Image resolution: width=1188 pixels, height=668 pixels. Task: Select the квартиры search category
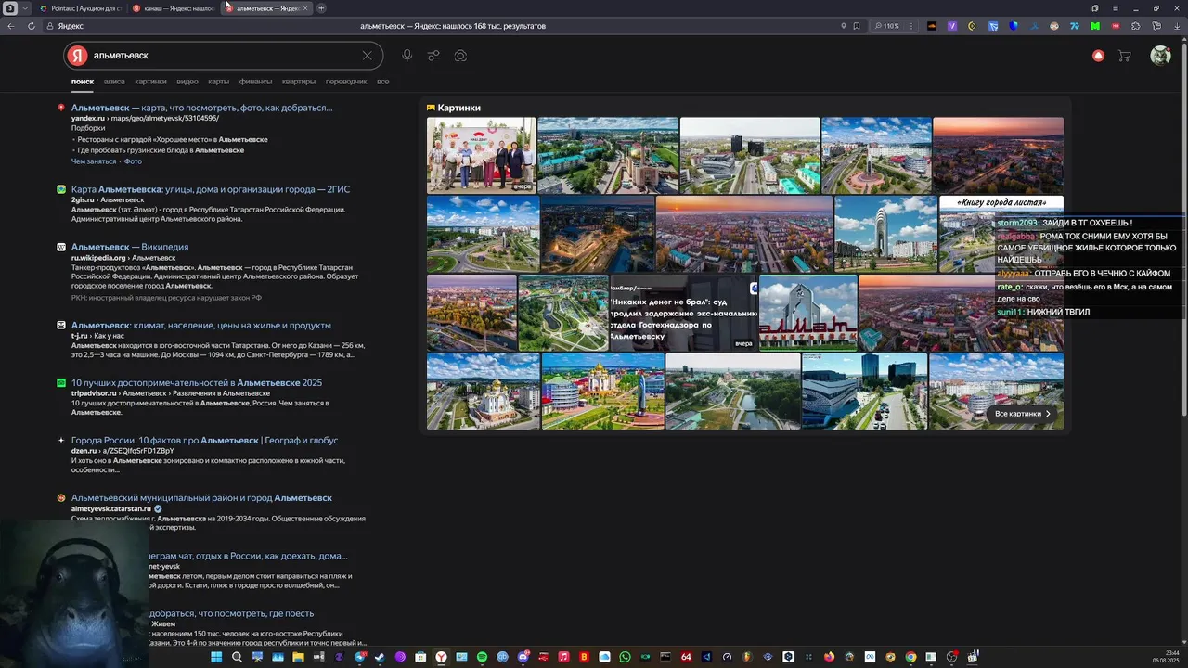tap(299, 82)
